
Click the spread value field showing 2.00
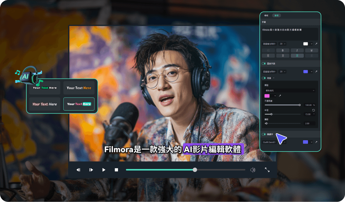point(309,123)
